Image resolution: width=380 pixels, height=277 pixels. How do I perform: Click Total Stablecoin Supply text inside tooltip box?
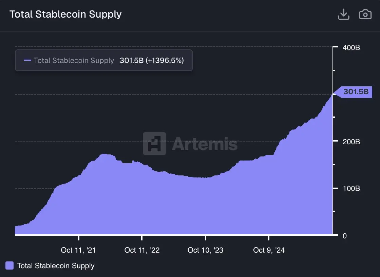tap(74, 61)
